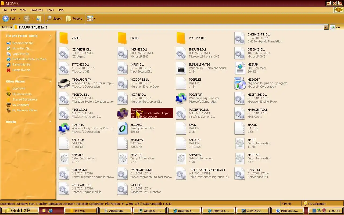Open the Search toolbar button
344x215 pixels.
coord(54,19)
